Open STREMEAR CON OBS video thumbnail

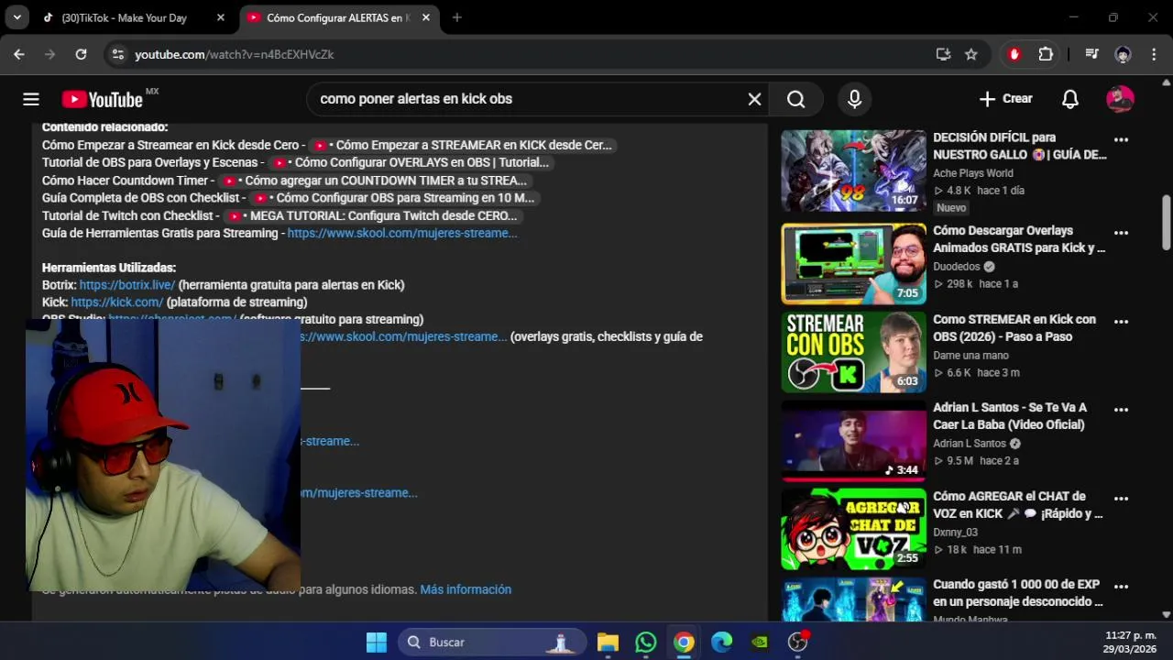[x=853, y=352]
